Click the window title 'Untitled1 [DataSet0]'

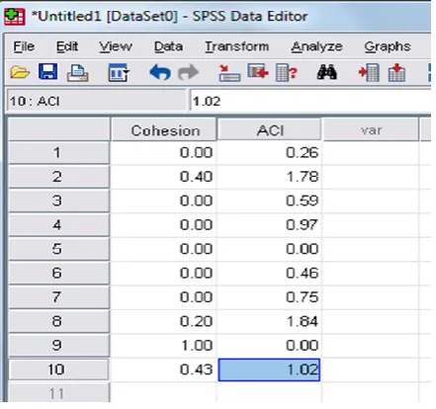pyautogui.click(x=107, y=17)
